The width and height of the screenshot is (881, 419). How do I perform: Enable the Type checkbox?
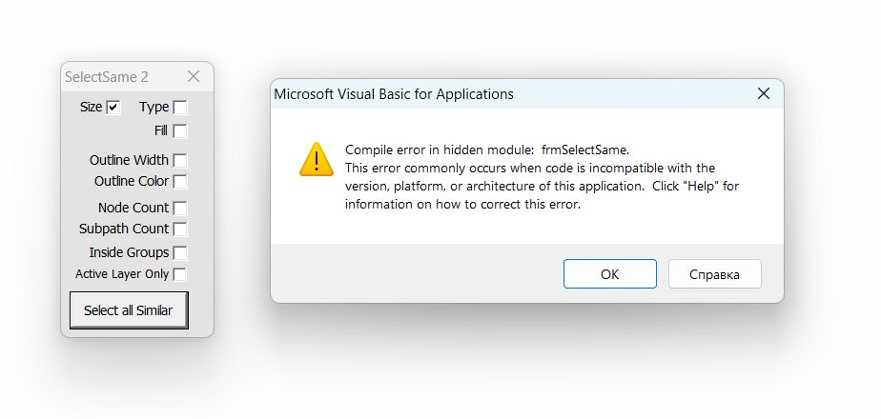180,108
